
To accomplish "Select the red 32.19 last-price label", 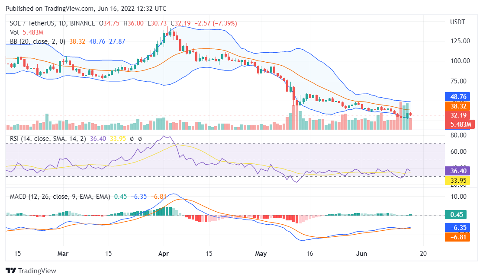I will [x=459, y=115].
